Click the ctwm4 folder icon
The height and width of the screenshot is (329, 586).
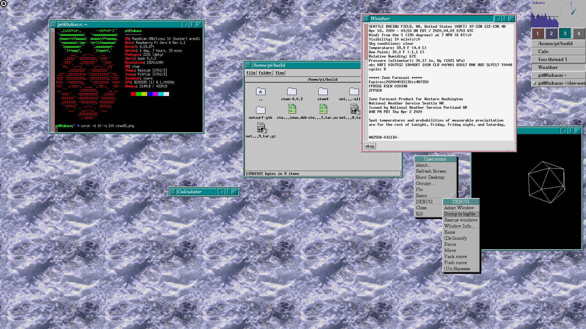coord(323,91)
